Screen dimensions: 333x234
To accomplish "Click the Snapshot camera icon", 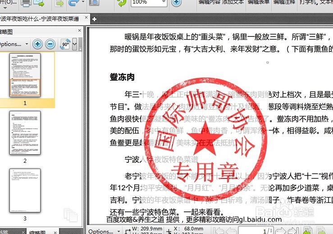I will point(94,3).
